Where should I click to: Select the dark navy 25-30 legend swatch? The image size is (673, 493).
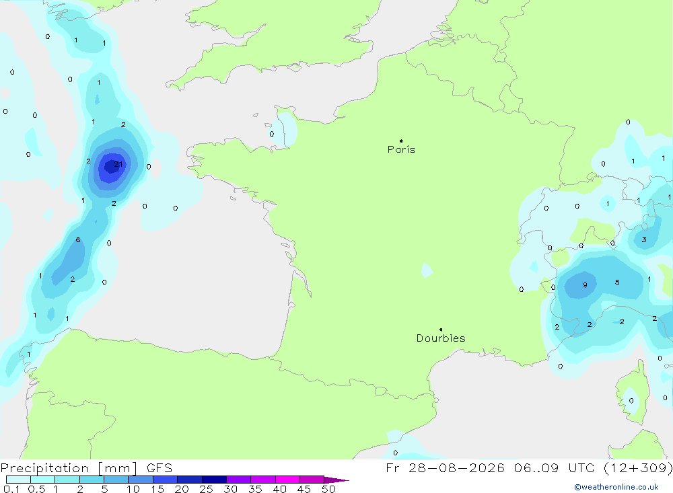pyautogui.click(x=214, y=480)
